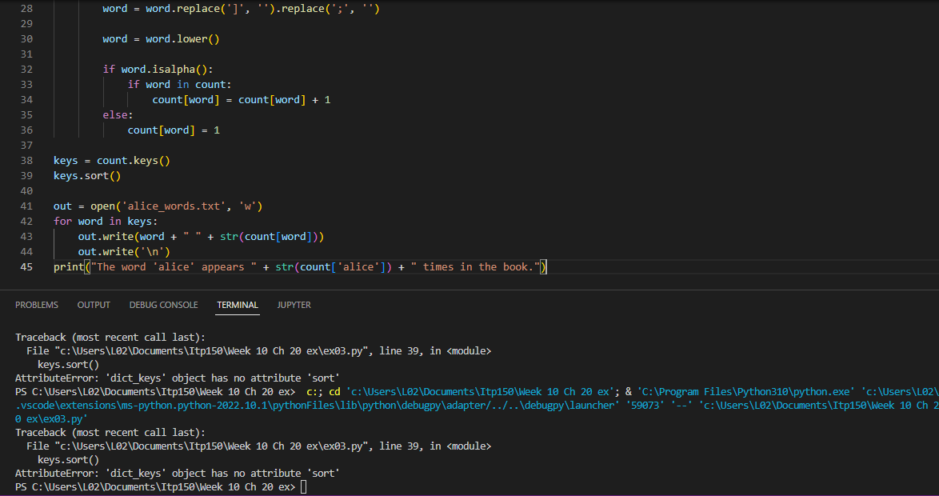Click the 'word = word.lower()' line
The width and height of the screenshot is (939, 496).
coord(161,39)
